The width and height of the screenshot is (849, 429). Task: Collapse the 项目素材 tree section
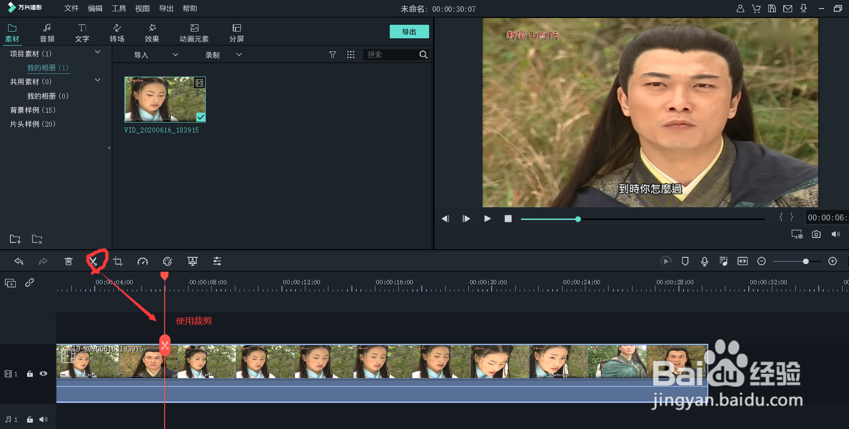tap(97, 52)
